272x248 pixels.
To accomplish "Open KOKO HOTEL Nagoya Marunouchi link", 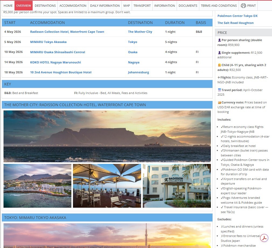I will [x=55, y=62].
